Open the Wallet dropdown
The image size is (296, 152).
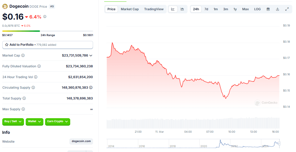[35, 122]
